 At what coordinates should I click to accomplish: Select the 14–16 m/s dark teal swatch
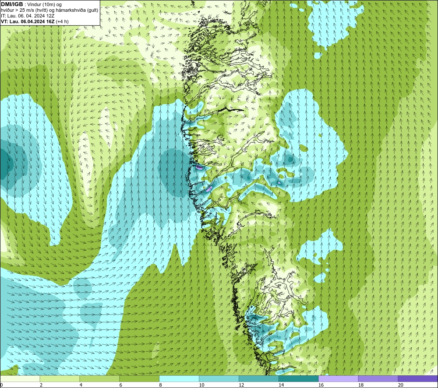(298, 378)
